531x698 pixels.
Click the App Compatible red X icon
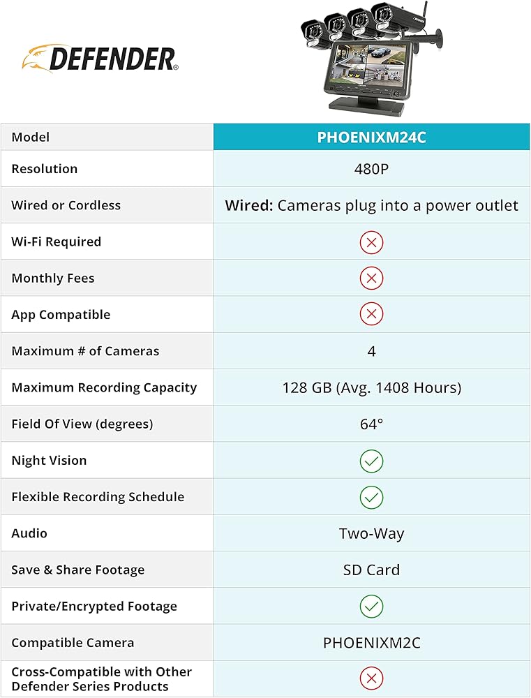pyautogui.click(x=371, y=315)
